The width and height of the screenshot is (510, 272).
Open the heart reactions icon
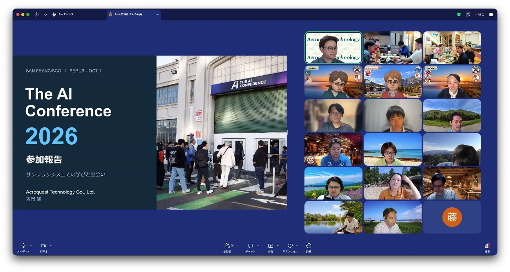(290, 246)
